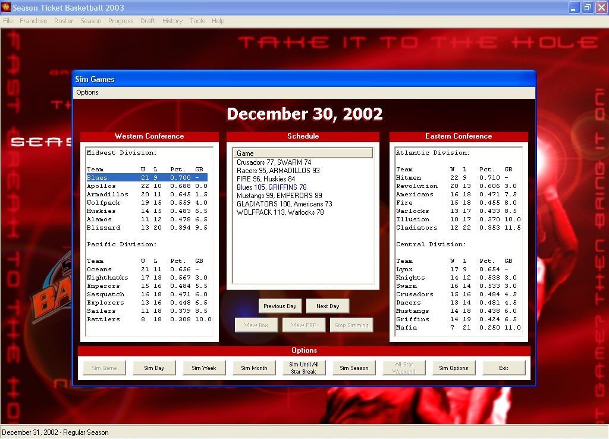Screen dimensions: 609x439
Task: Click the Next Day button
Action: (x=328, y=306)
